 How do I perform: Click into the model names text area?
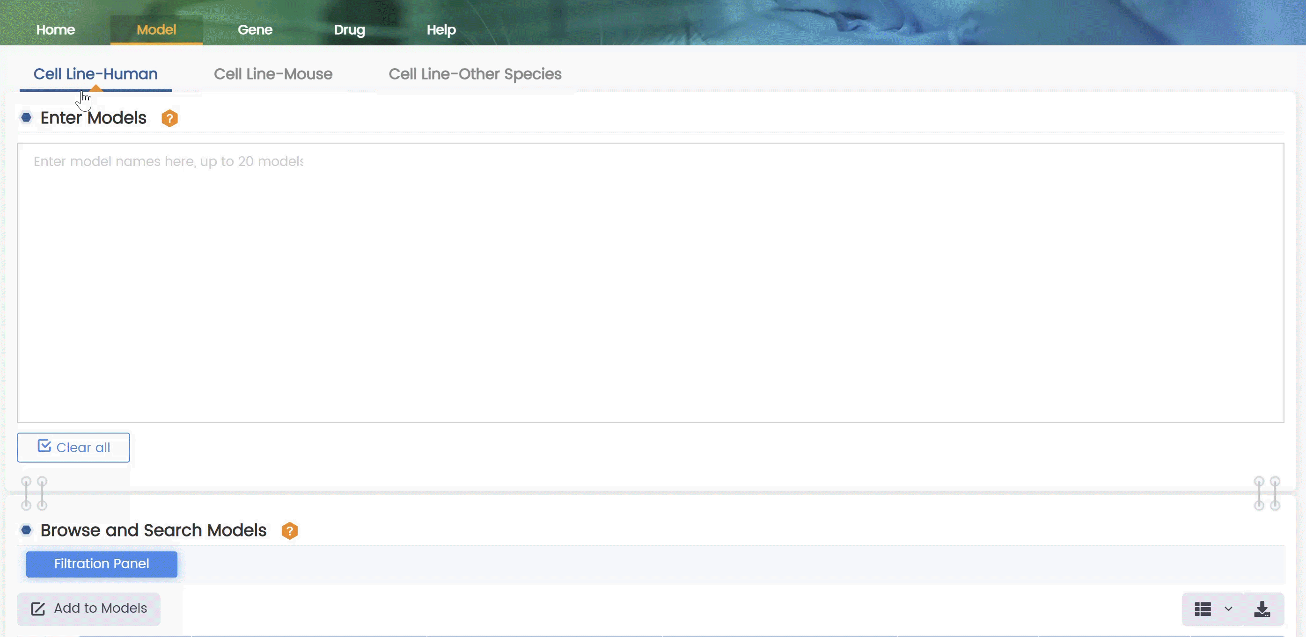(650, 282)
